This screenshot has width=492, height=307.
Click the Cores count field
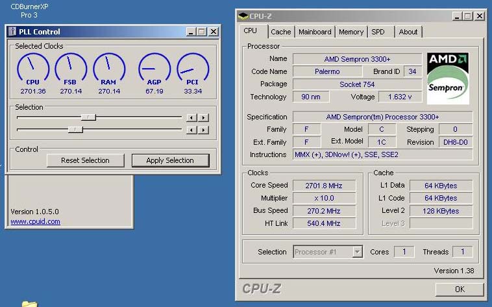pos(404,252)
